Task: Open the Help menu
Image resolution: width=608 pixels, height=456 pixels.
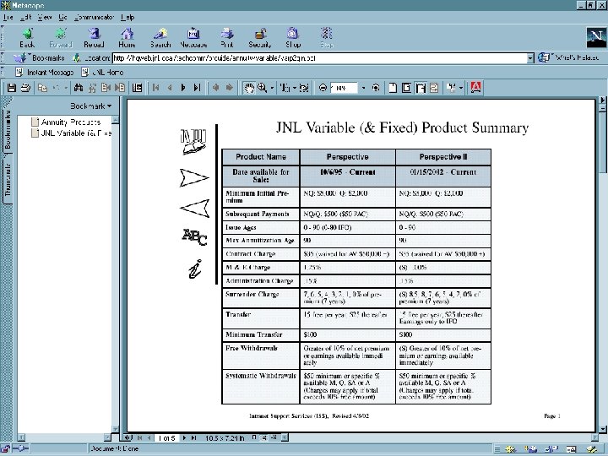Action: [x=128, y=17]
